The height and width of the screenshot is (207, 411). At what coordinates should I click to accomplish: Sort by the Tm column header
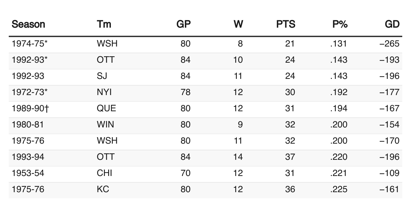(x=104, y=24)
